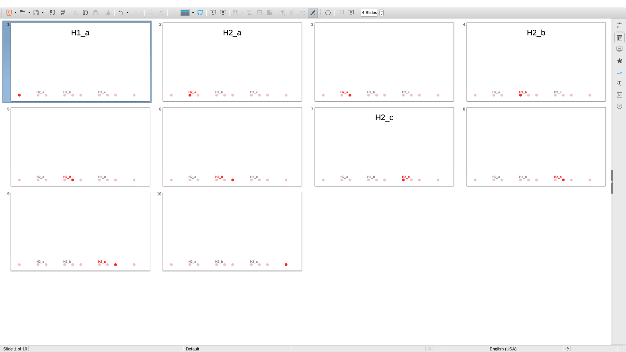The width and height of the screenshot is (626, 352).
Task: Open the Save button dropdown arrow
Action: 43,13
